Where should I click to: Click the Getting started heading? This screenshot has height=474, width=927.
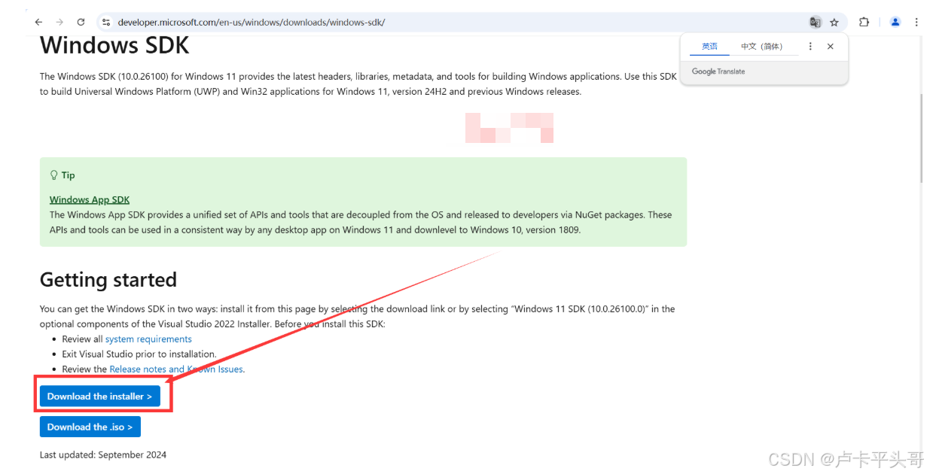point(108,280)
